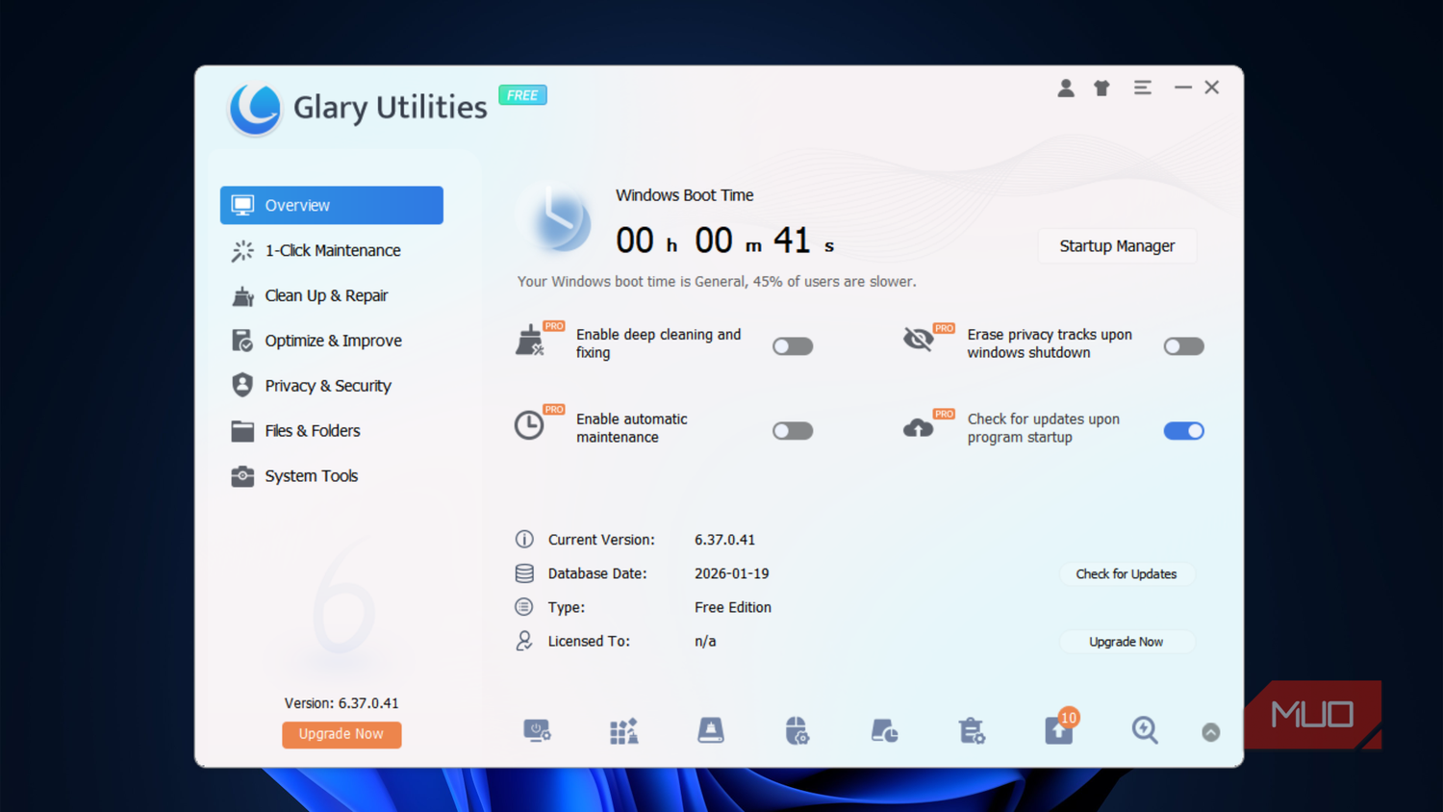Click the Check for Updates button

click(x=1127, y=574)
